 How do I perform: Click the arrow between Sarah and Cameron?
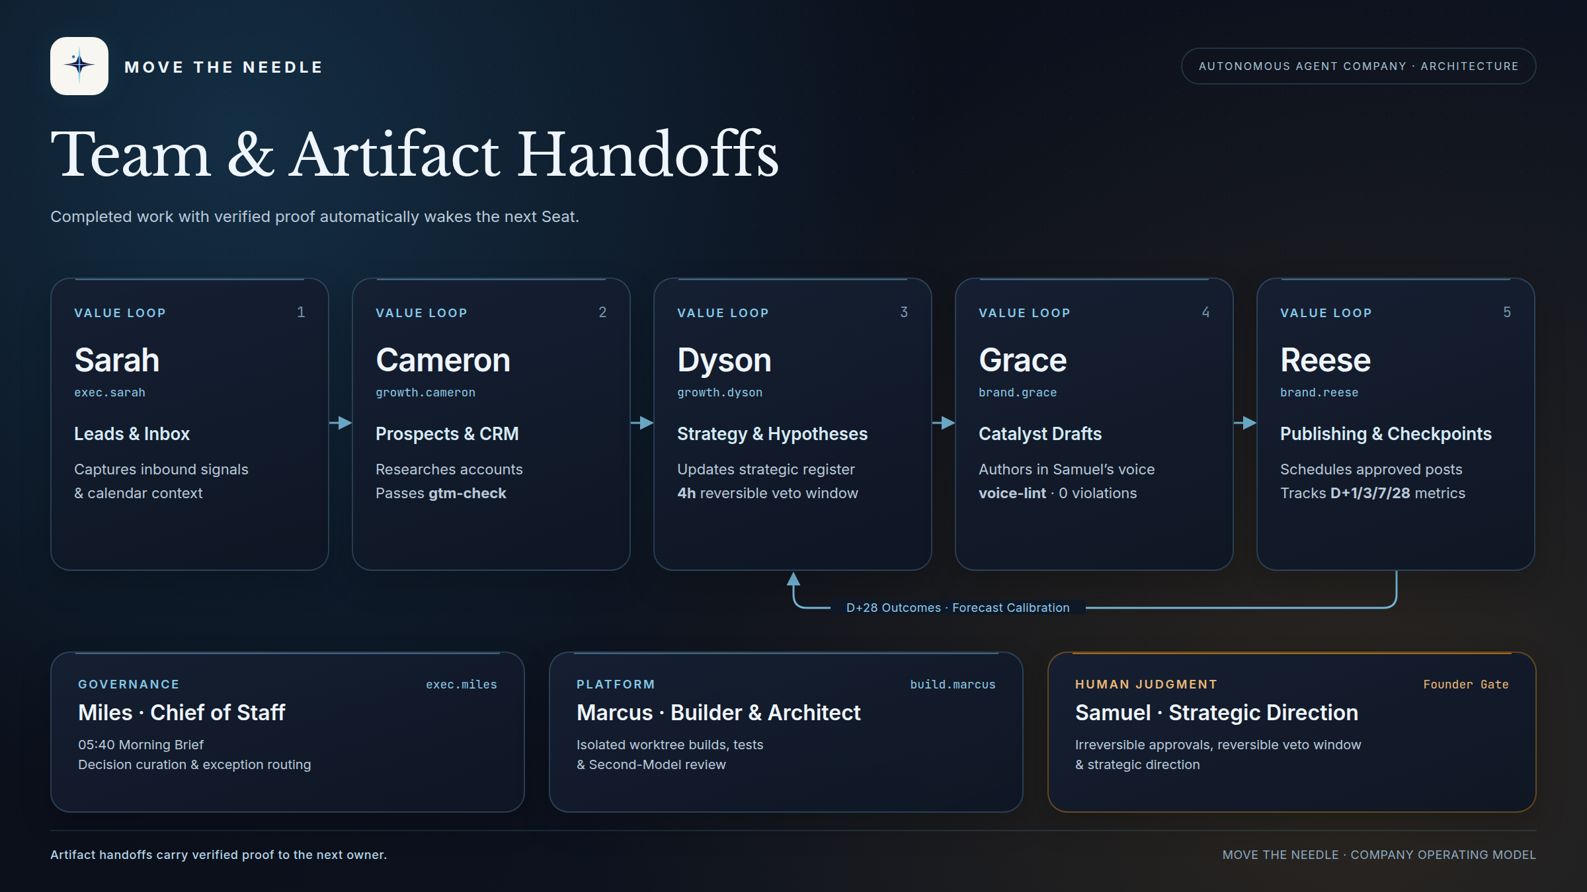(x=341, y=423)
